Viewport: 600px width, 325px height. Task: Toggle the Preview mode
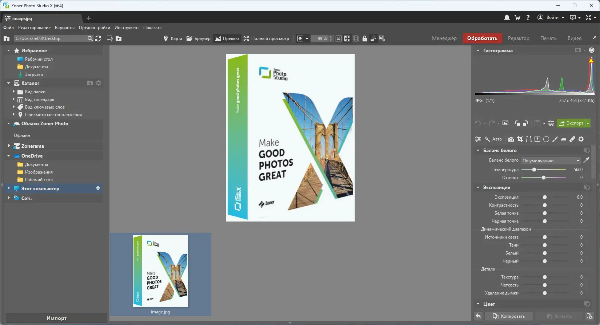tap(227, 38)
